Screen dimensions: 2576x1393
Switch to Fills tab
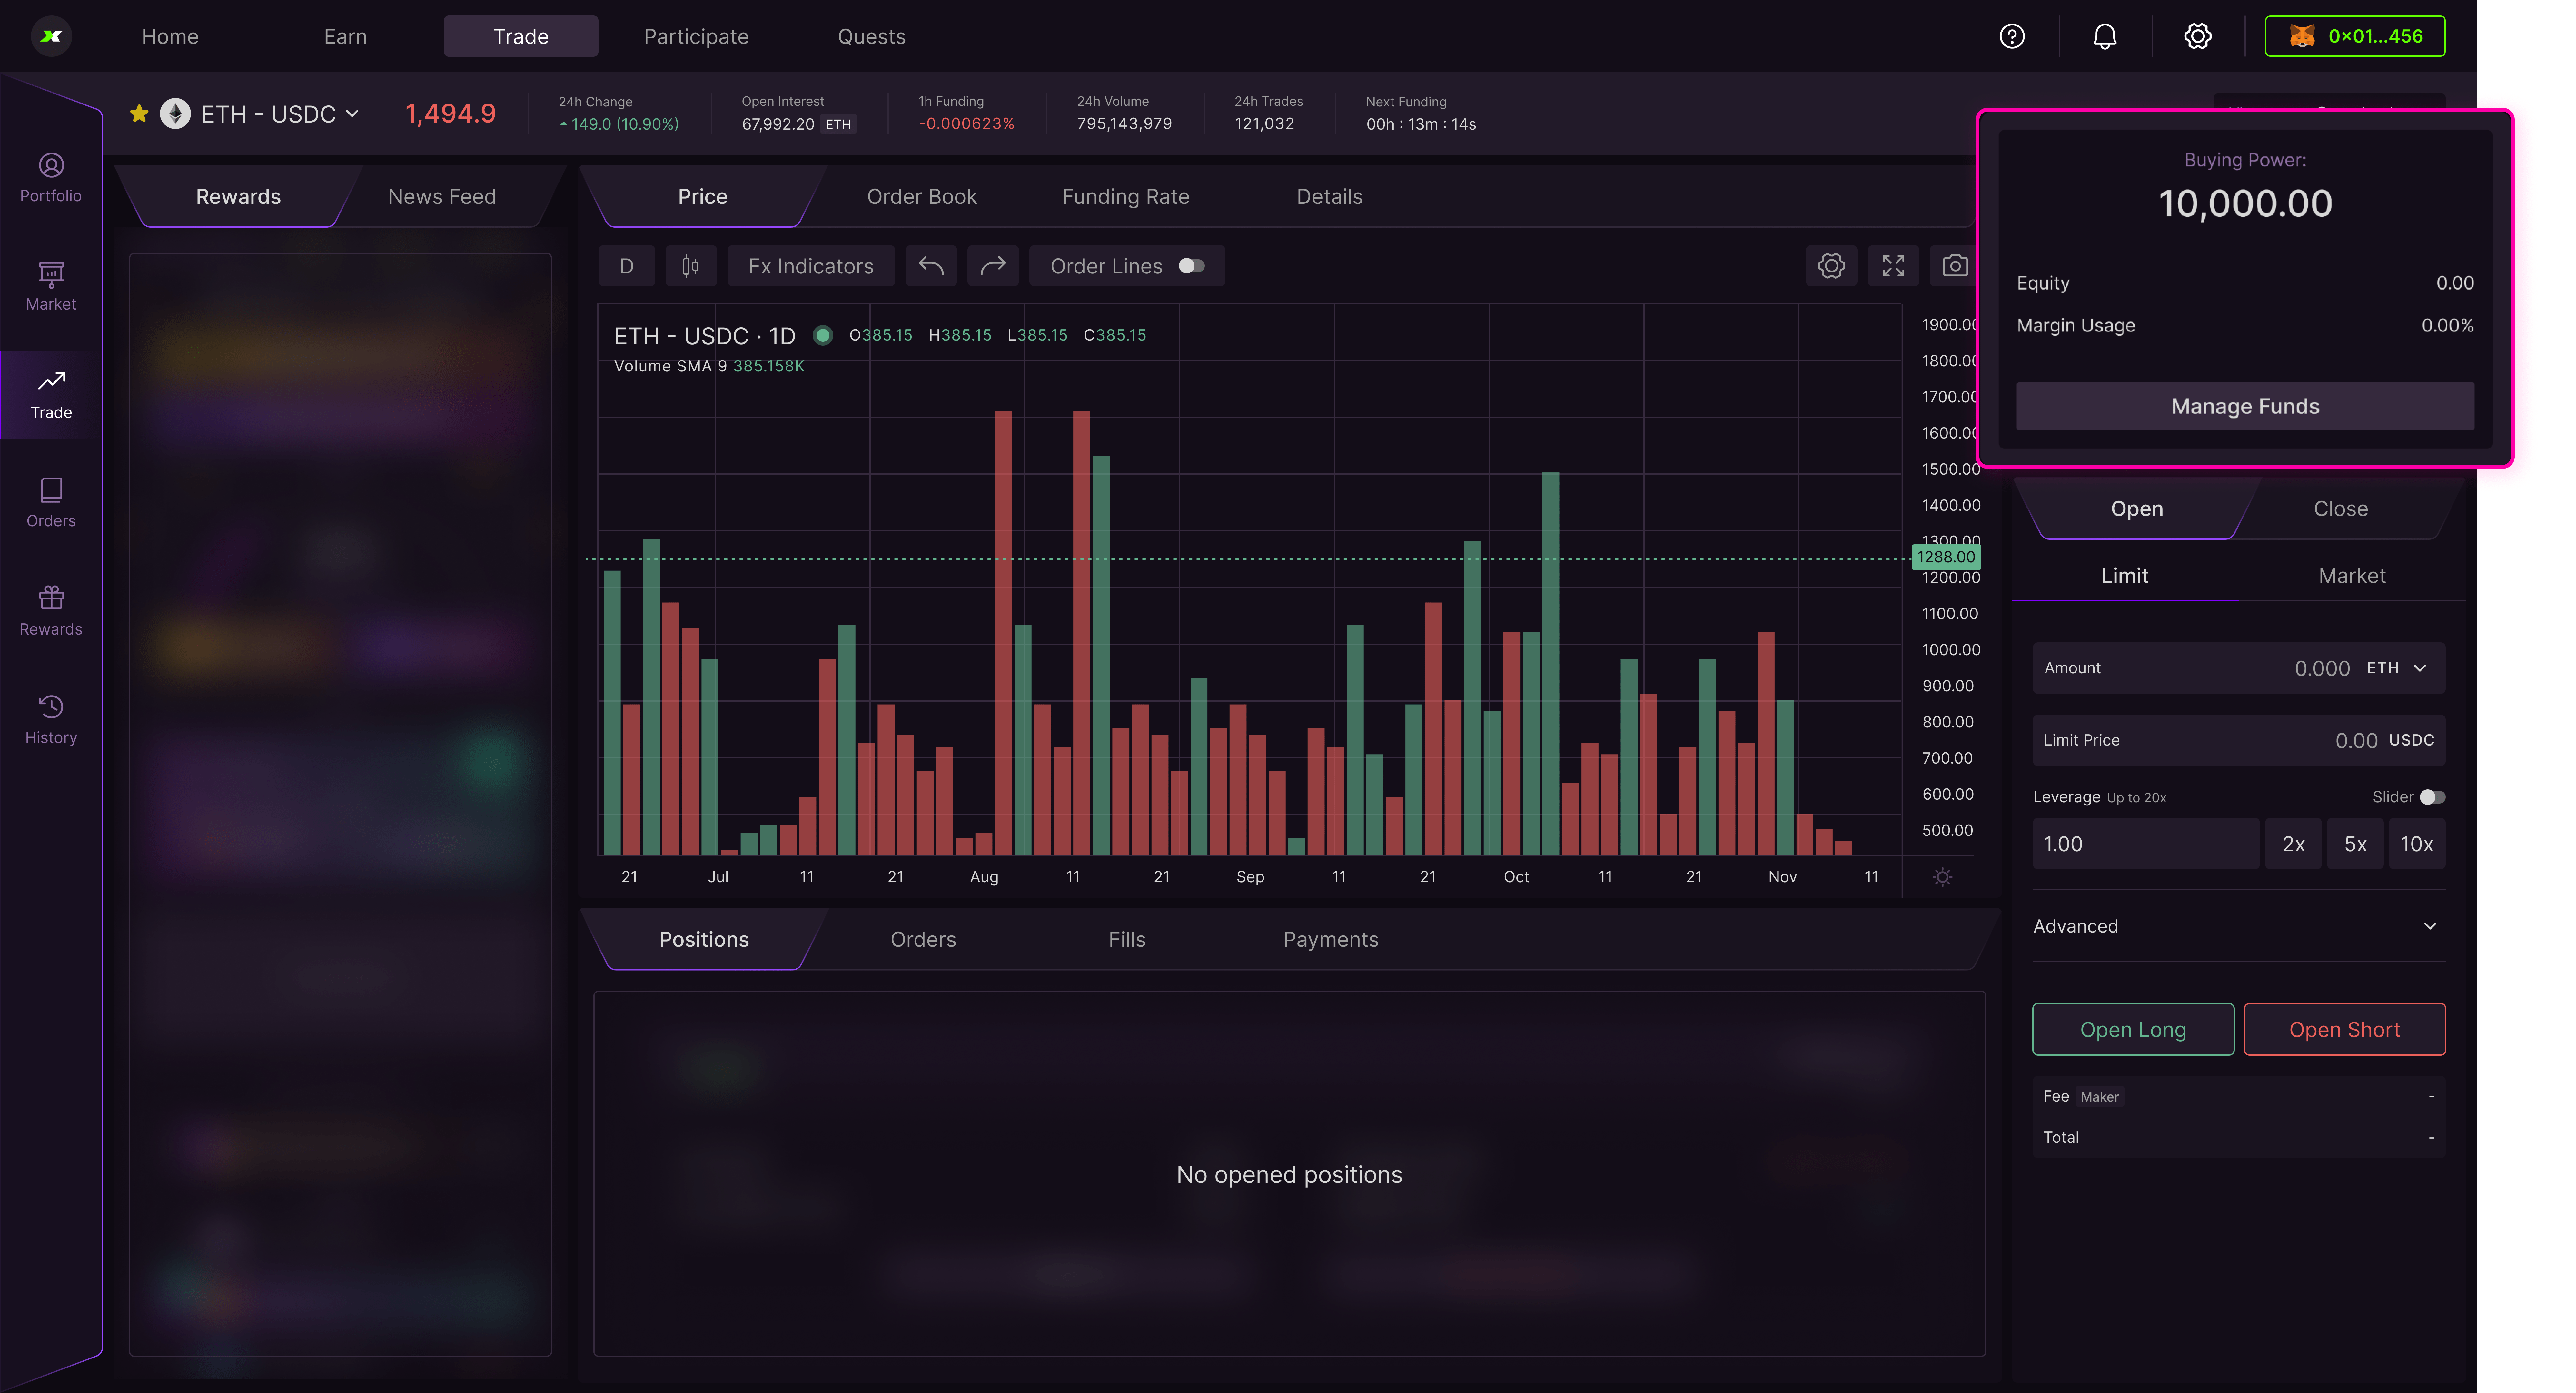(1127, 940)
